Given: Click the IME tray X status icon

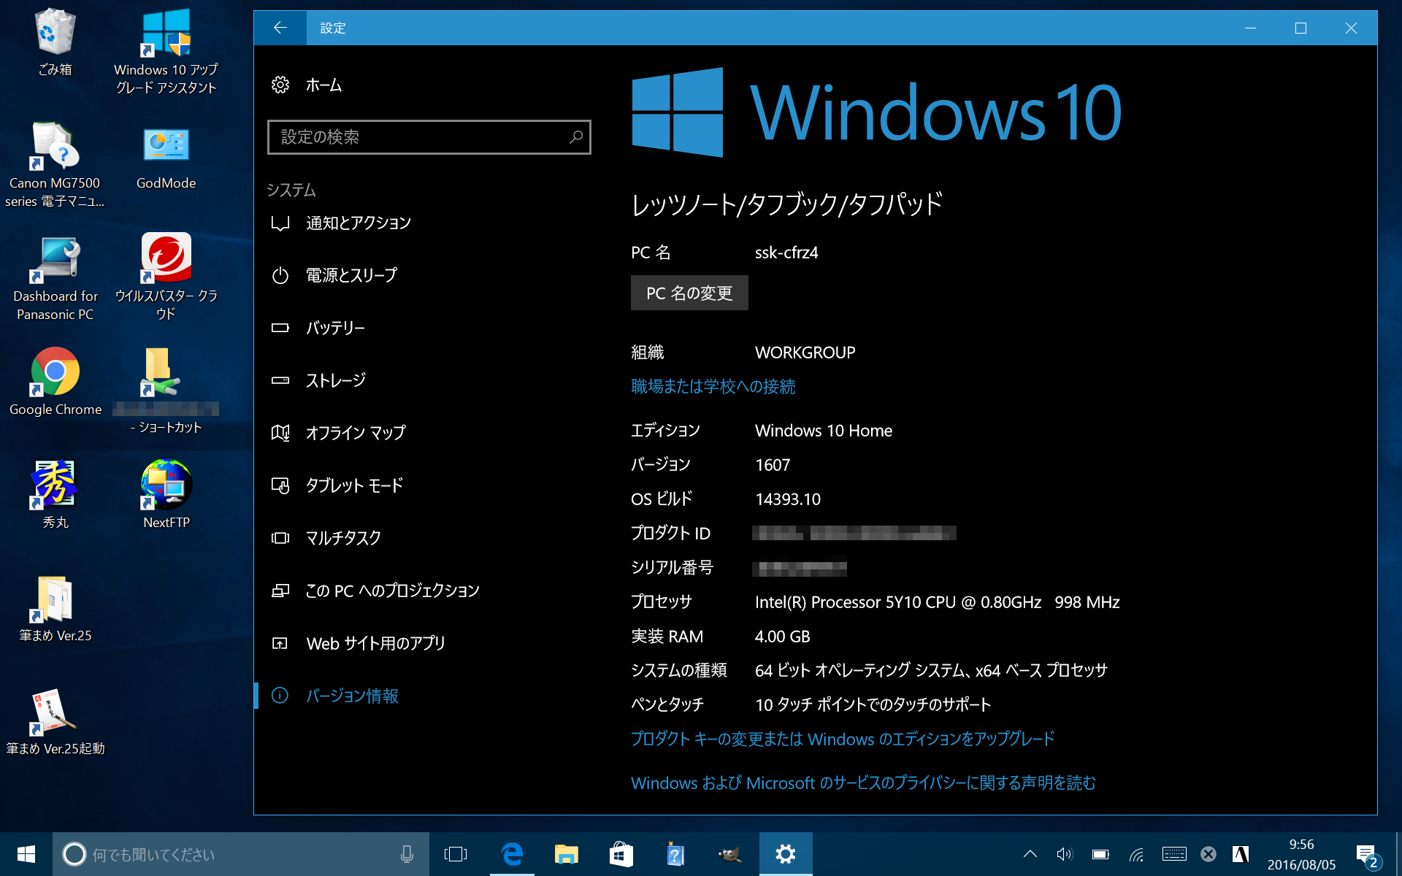Looking at the screenshot, I should pos(1208,854).
